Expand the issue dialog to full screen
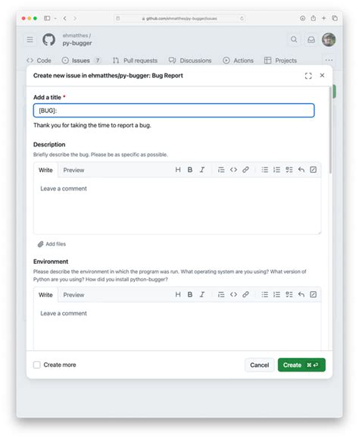 pyautogui.click(x=308, y=76)
